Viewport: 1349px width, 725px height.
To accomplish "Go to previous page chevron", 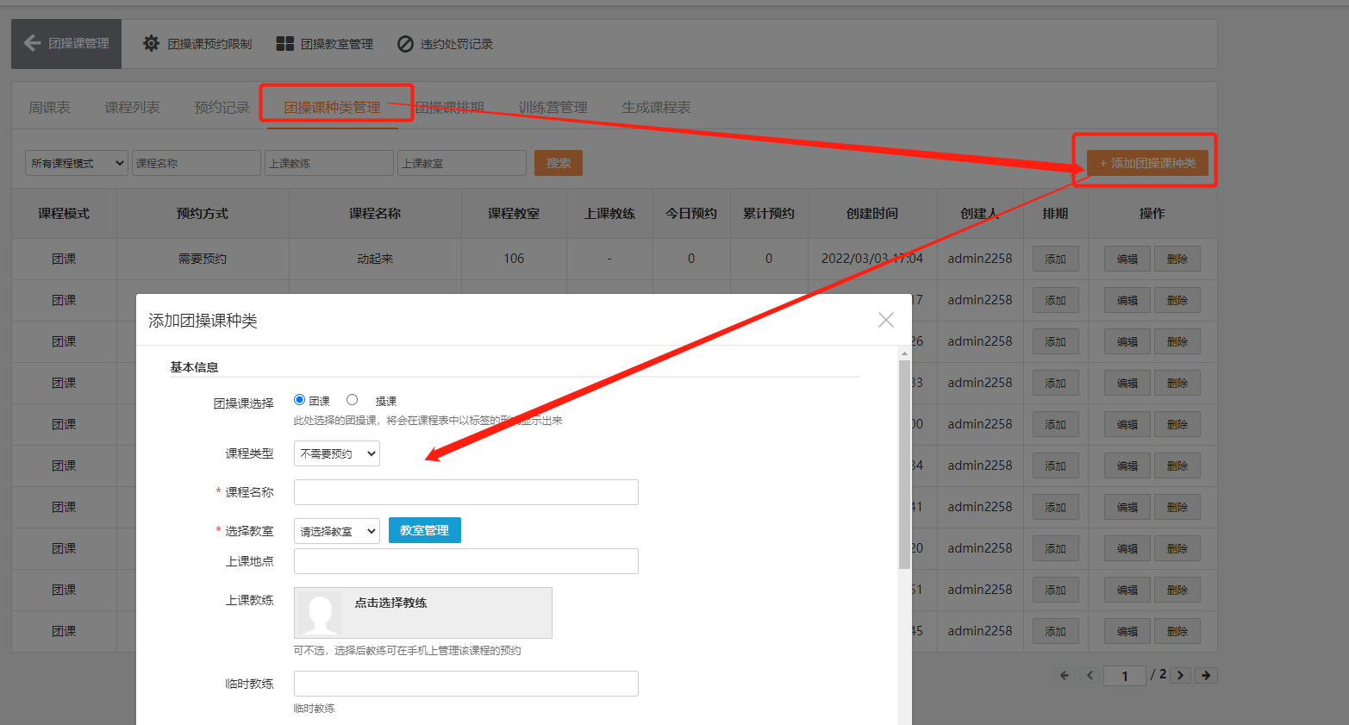I will (x=1090, y=675).
